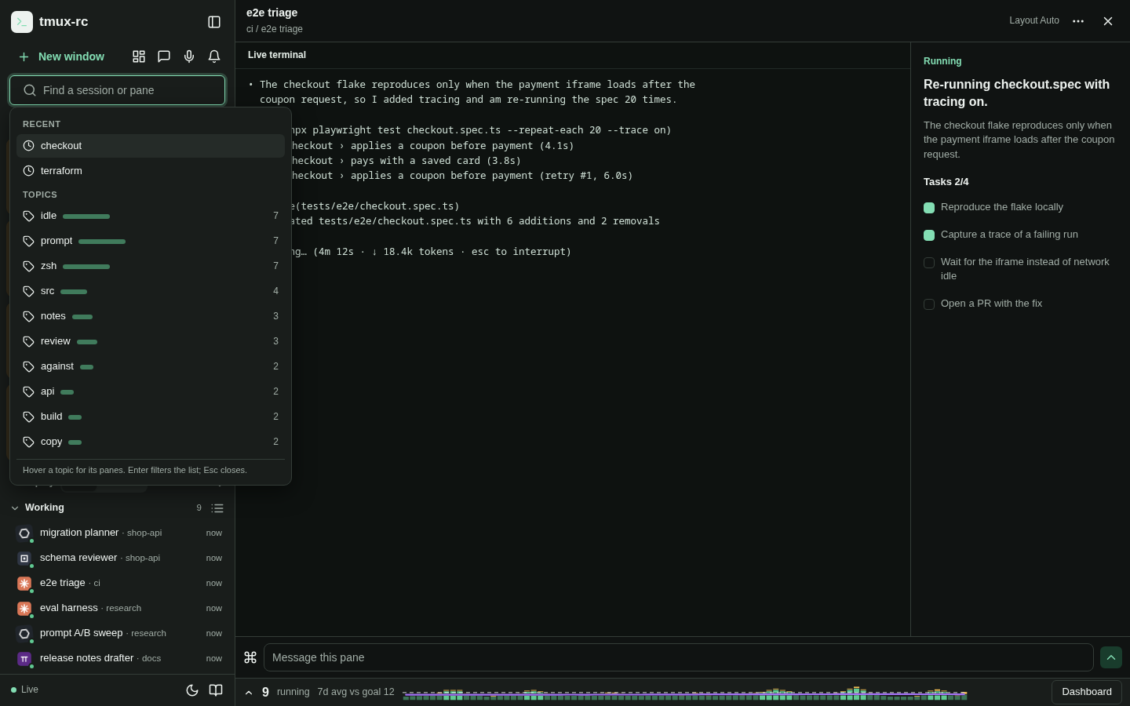Collapse the Working section chevron
Viewport: 1130px width, 706px height.
(15, 508)
